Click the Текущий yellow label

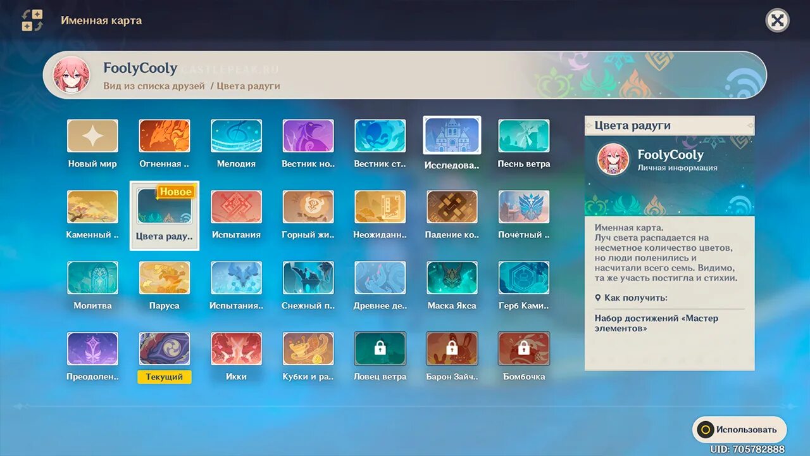[x=165, y=377]
